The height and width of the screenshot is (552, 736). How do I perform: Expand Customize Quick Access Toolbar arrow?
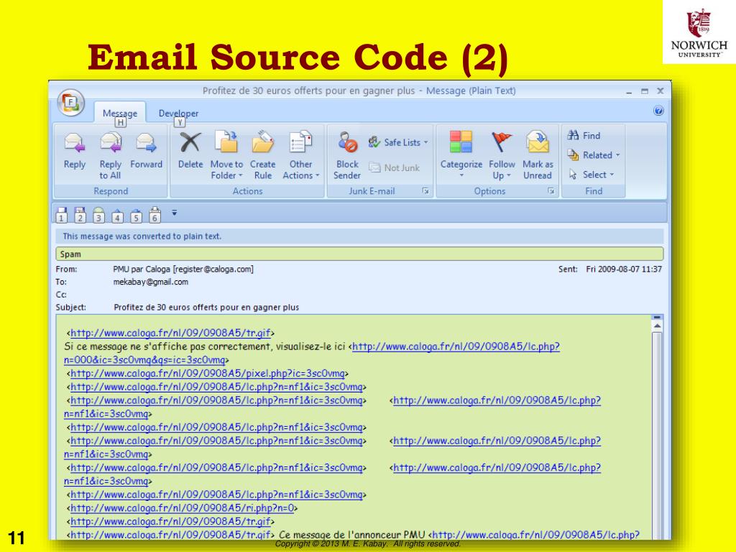coord(174,213)
